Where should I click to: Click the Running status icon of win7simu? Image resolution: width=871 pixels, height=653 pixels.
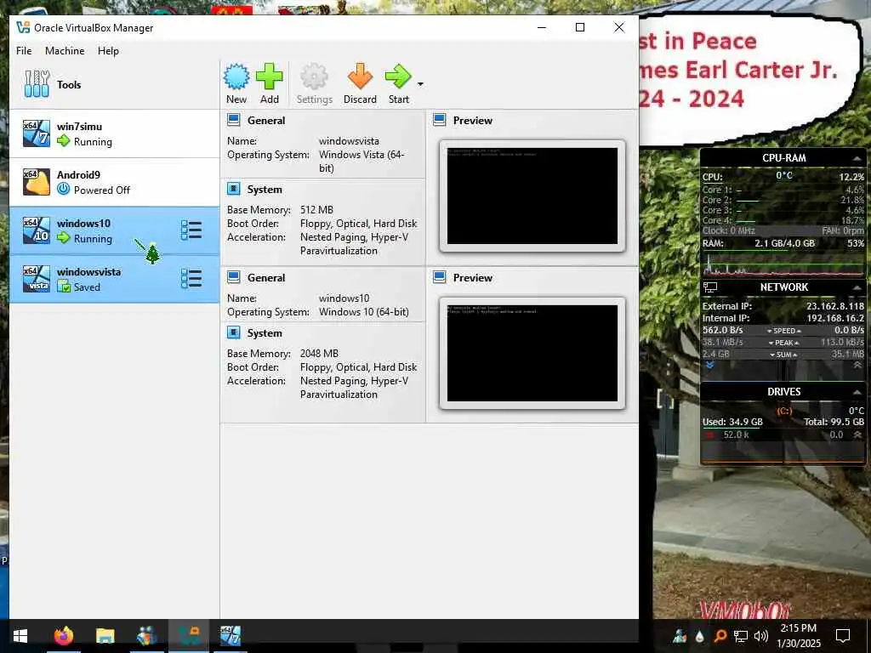(64, 141)
